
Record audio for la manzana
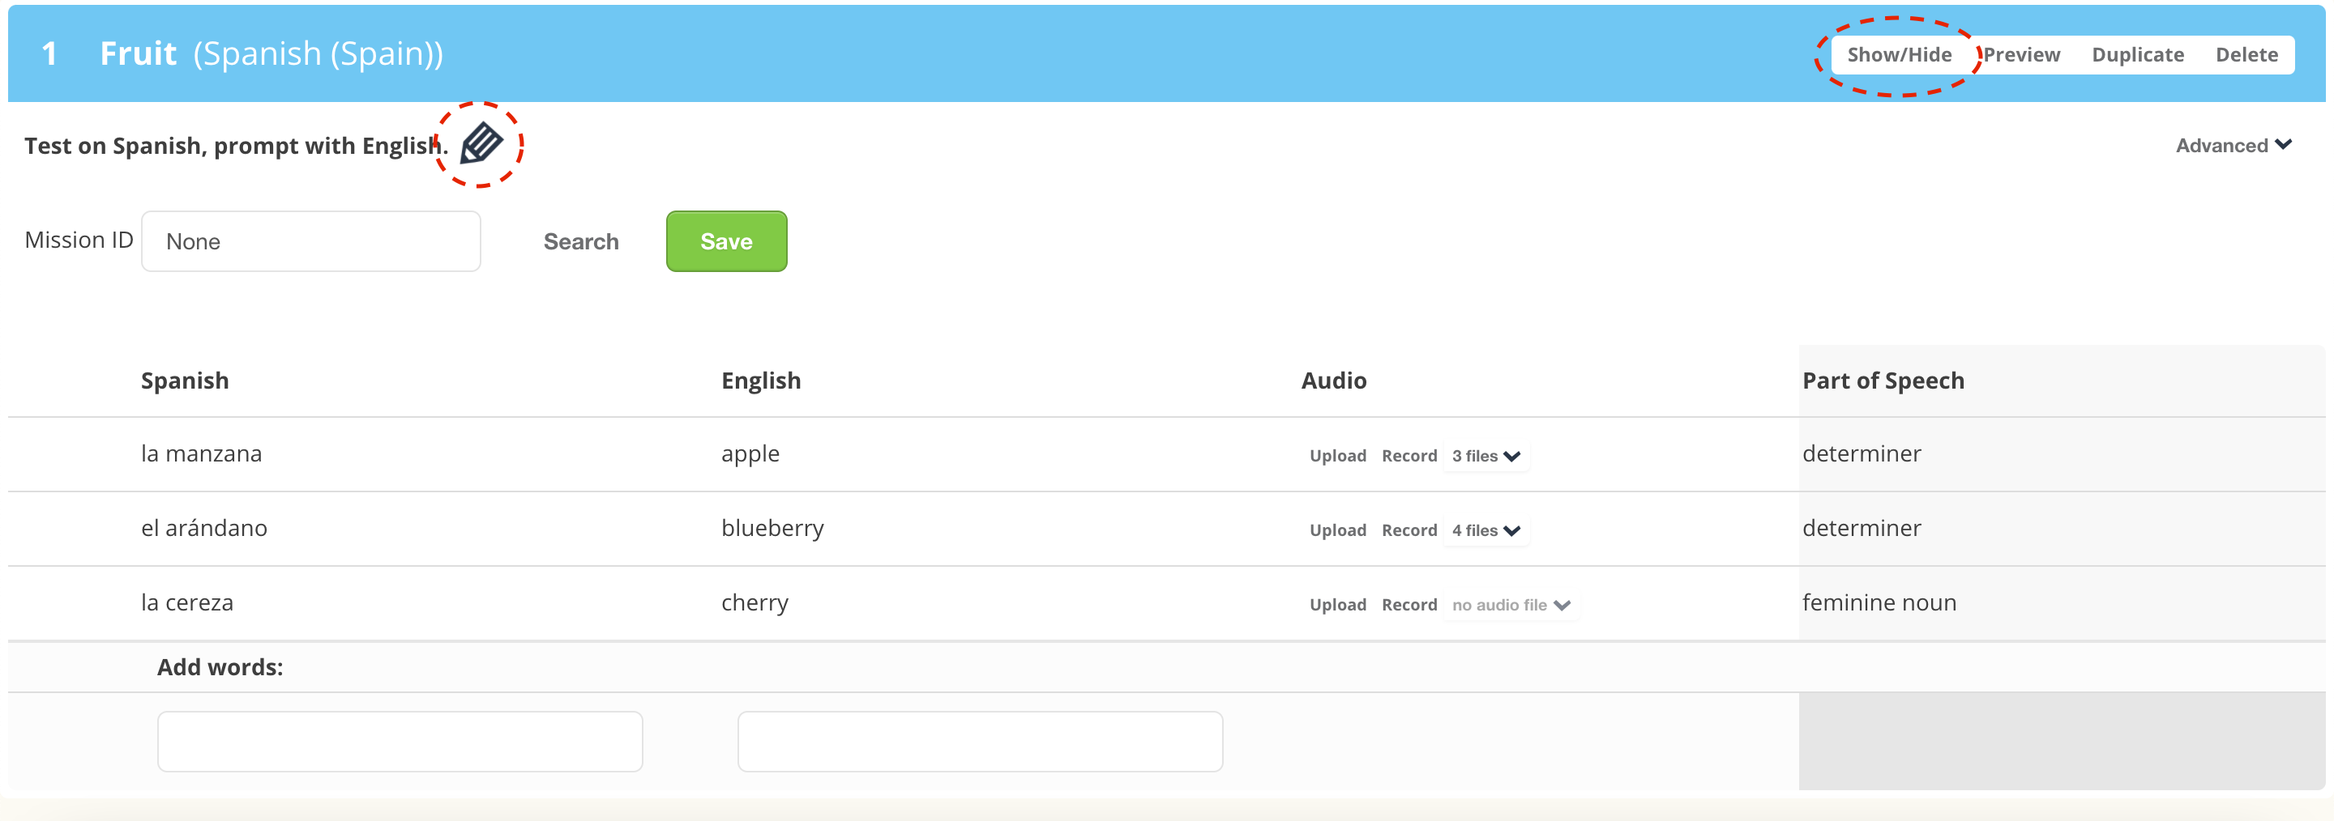(x=1408, y=456)
